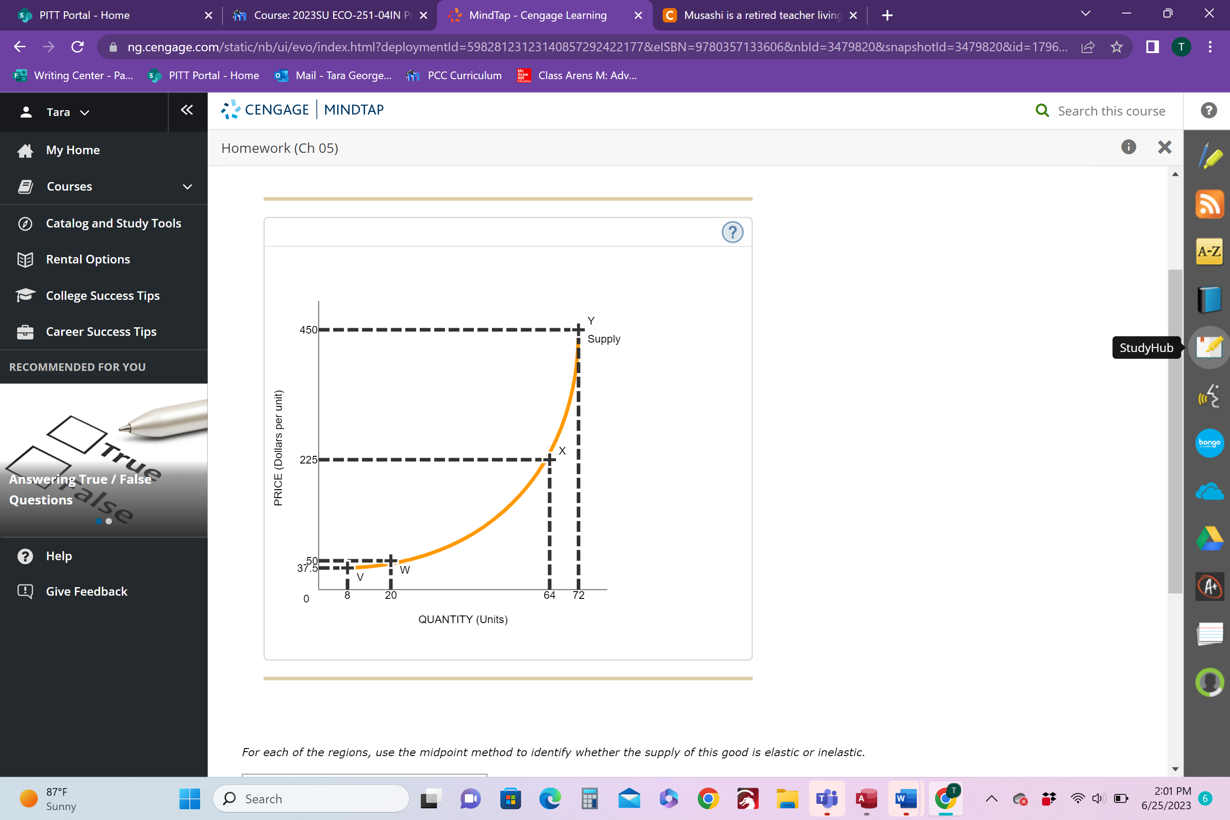Open Catalog and Study Tools

click(x=113, y=223)
